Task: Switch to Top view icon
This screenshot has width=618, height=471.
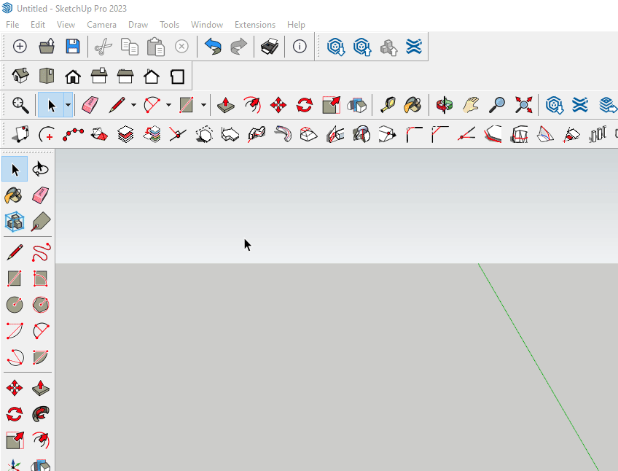Action: click(x=47, y=76)
